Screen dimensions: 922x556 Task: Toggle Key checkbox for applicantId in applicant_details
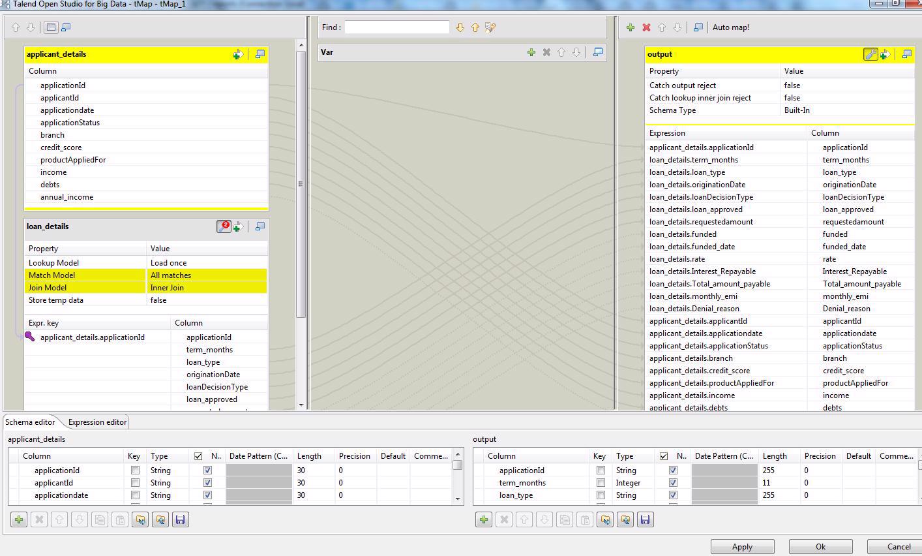pos(135,482)
